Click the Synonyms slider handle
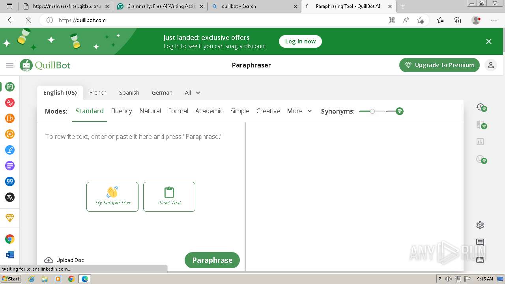This screenshot has height=284, width=505. pos(372,111)
